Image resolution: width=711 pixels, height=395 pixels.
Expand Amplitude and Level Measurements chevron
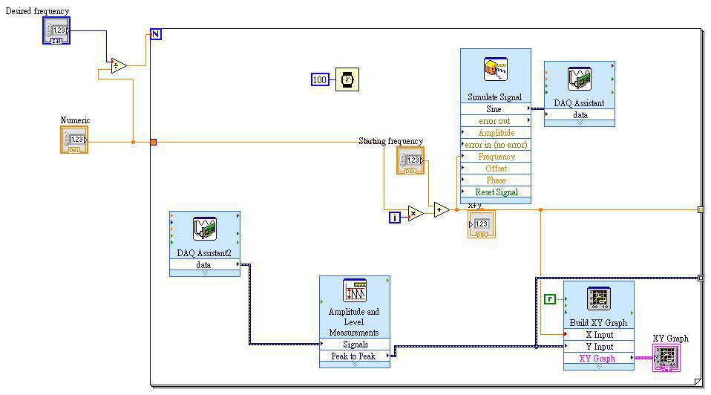coord(355,365)
